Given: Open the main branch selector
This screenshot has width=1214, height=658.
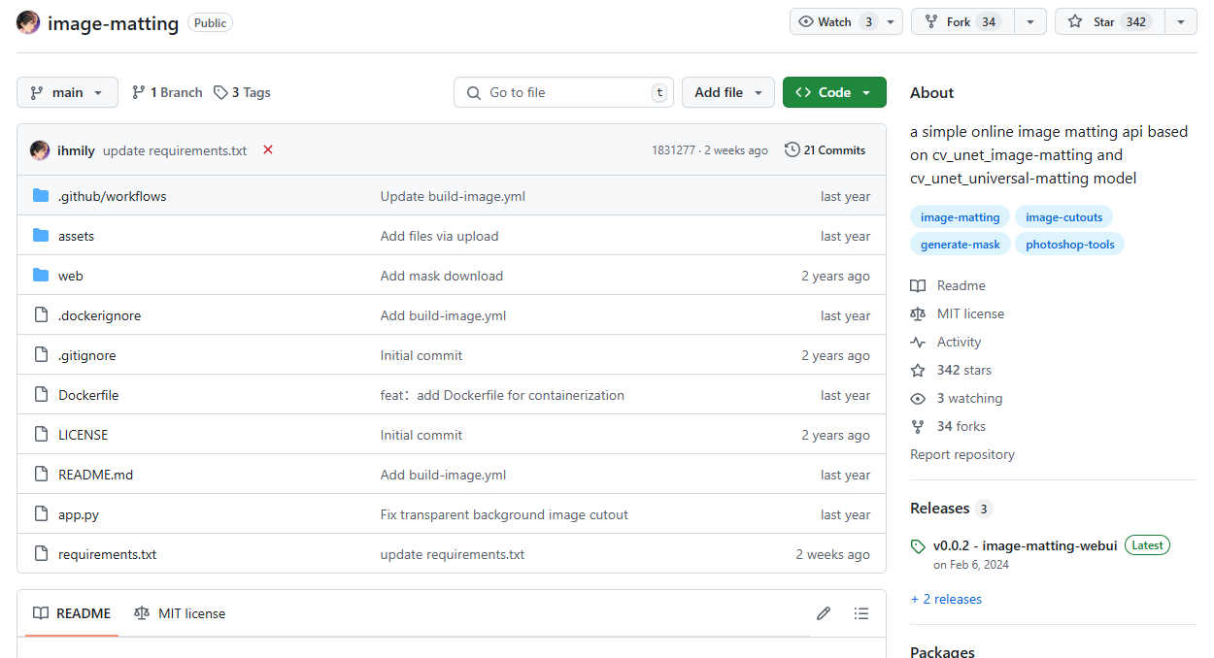Looking at the screenshot, I should (67, 92).
